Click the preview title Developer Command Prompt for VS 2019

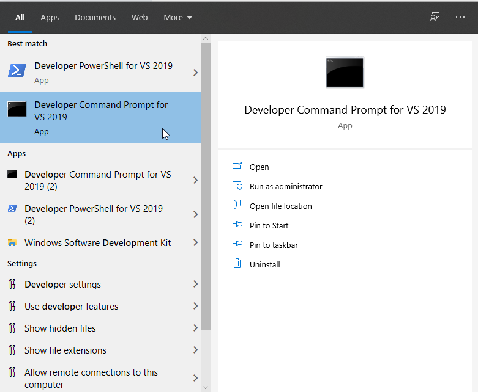[345, 110]
